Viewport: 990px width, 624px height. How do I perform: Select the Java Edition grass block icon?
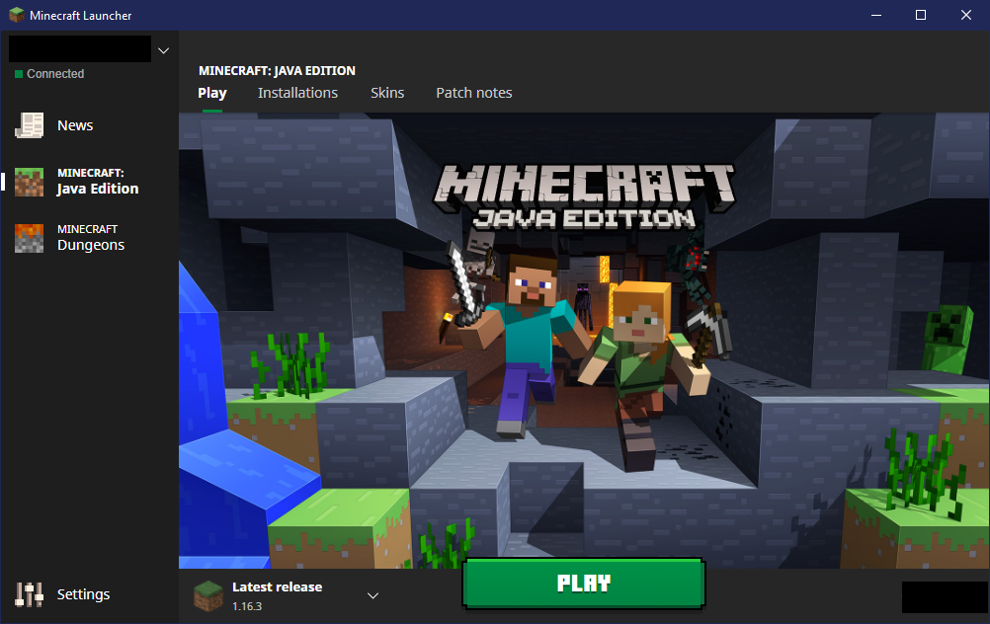coord(30,182)
